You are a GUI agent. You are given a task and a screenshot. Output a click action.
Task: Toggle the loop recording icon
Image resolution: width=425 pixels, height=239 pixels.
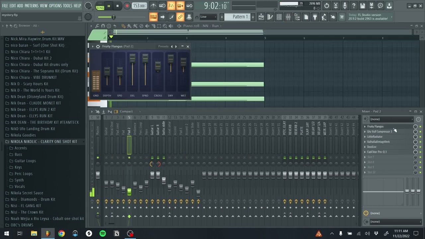click(189, 6)
